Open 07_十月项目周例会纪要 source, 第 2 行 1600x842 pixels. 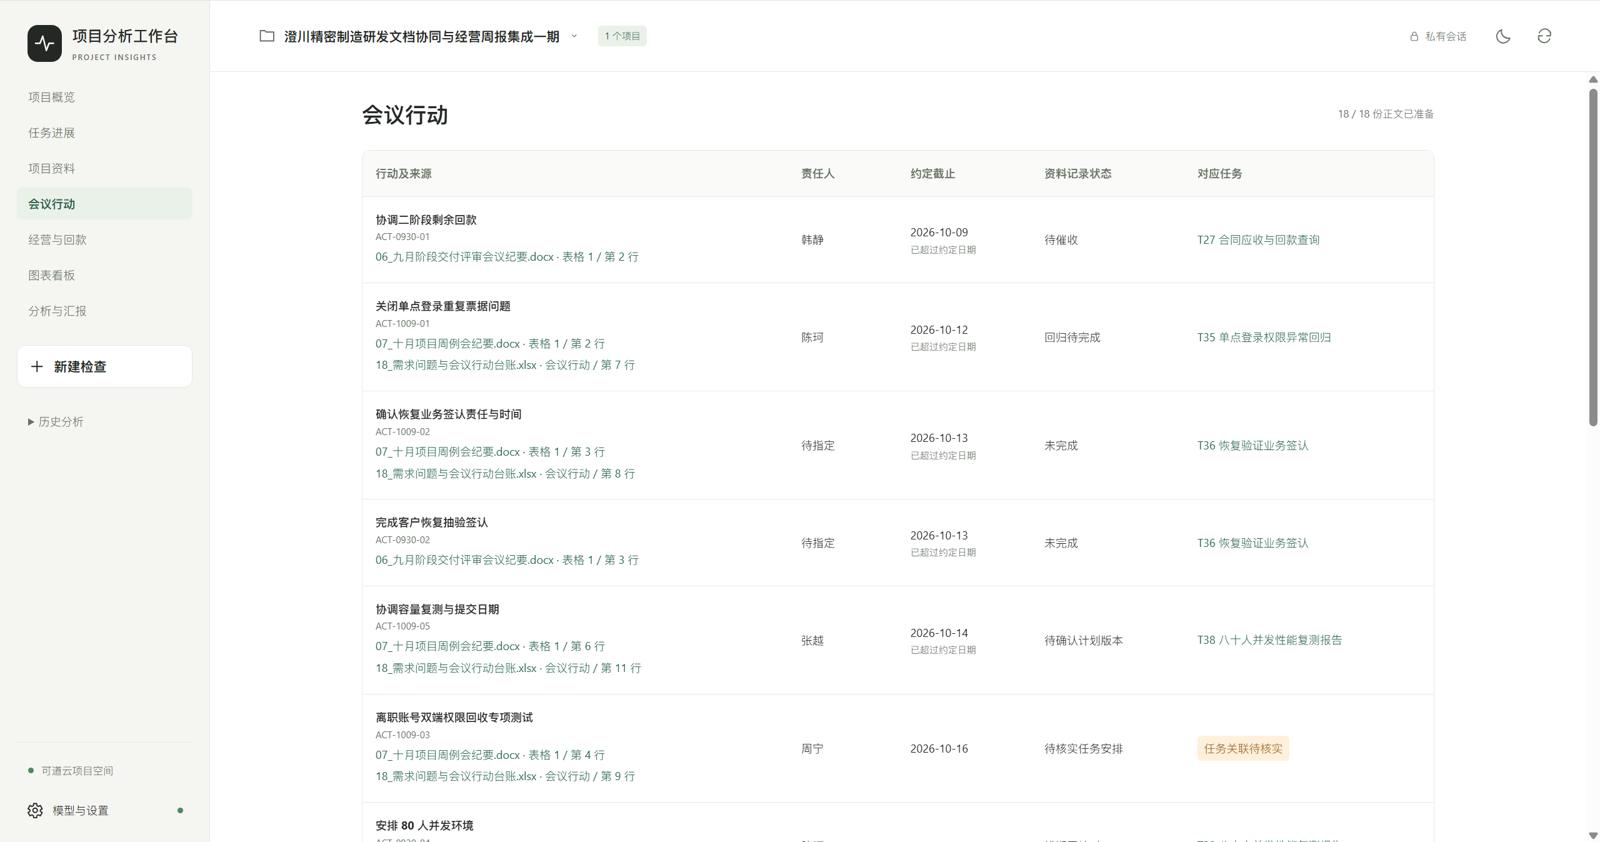pos(490,344)
